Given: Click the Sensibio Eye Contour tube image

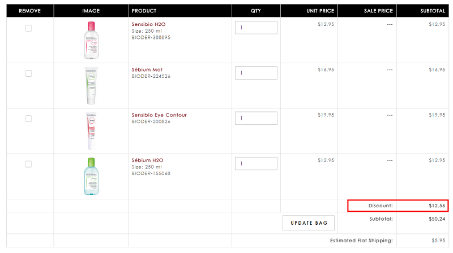Looking at the screenshot, I should [x=91, y=131].
